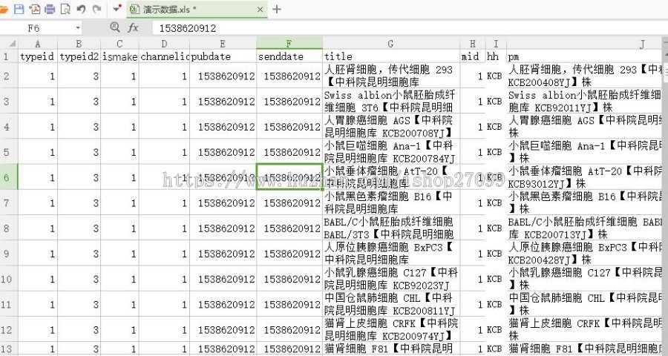Viewport: 668px width, 356px height.
Task: Click the title cell starting BABL/C小鼠胚胎成纤维细胞
Action: point(390,228)
